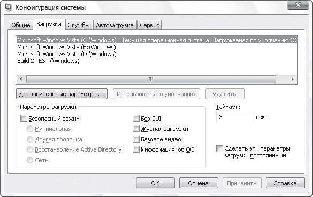Open help via Справка button
Viewport: 313px width, 197px height.
[285, 183]
